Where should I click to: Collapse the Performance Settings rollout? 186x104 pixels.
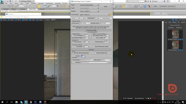click(91, 30)
